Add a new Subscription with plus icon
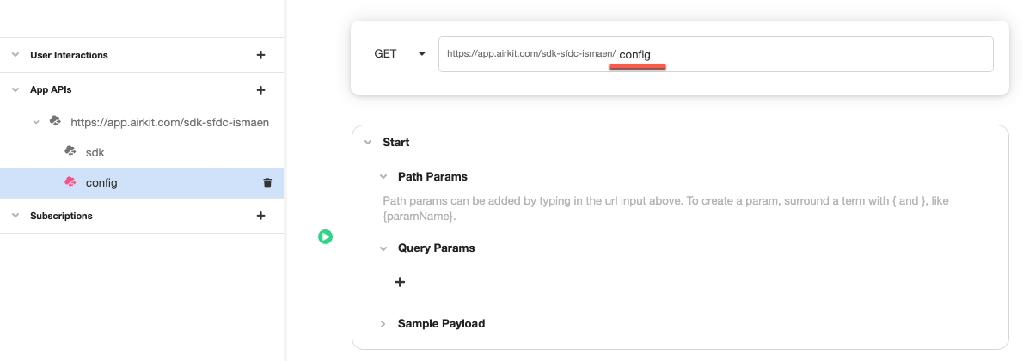 (261, 216)
